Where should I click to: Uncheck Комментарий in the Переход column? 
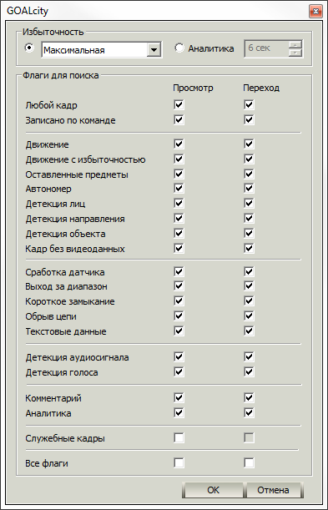[x=249, y=397]
